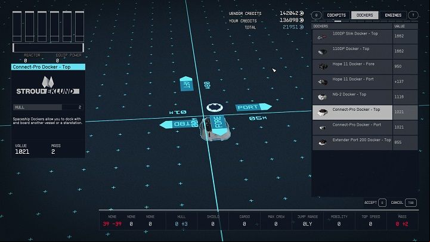The image size is (430, 242).
Task: Click the Connect-Pro Docker - Top thumbnail
Action: (x=323, y=112)
